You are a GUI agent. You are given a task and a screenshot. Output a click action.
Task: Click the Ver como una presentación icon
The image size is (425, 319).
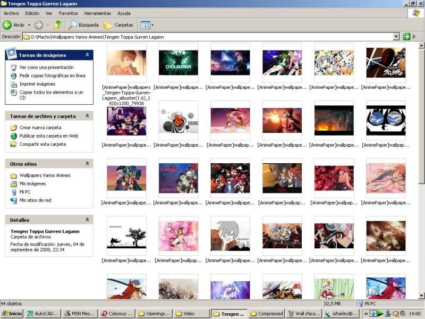(14, 68)
